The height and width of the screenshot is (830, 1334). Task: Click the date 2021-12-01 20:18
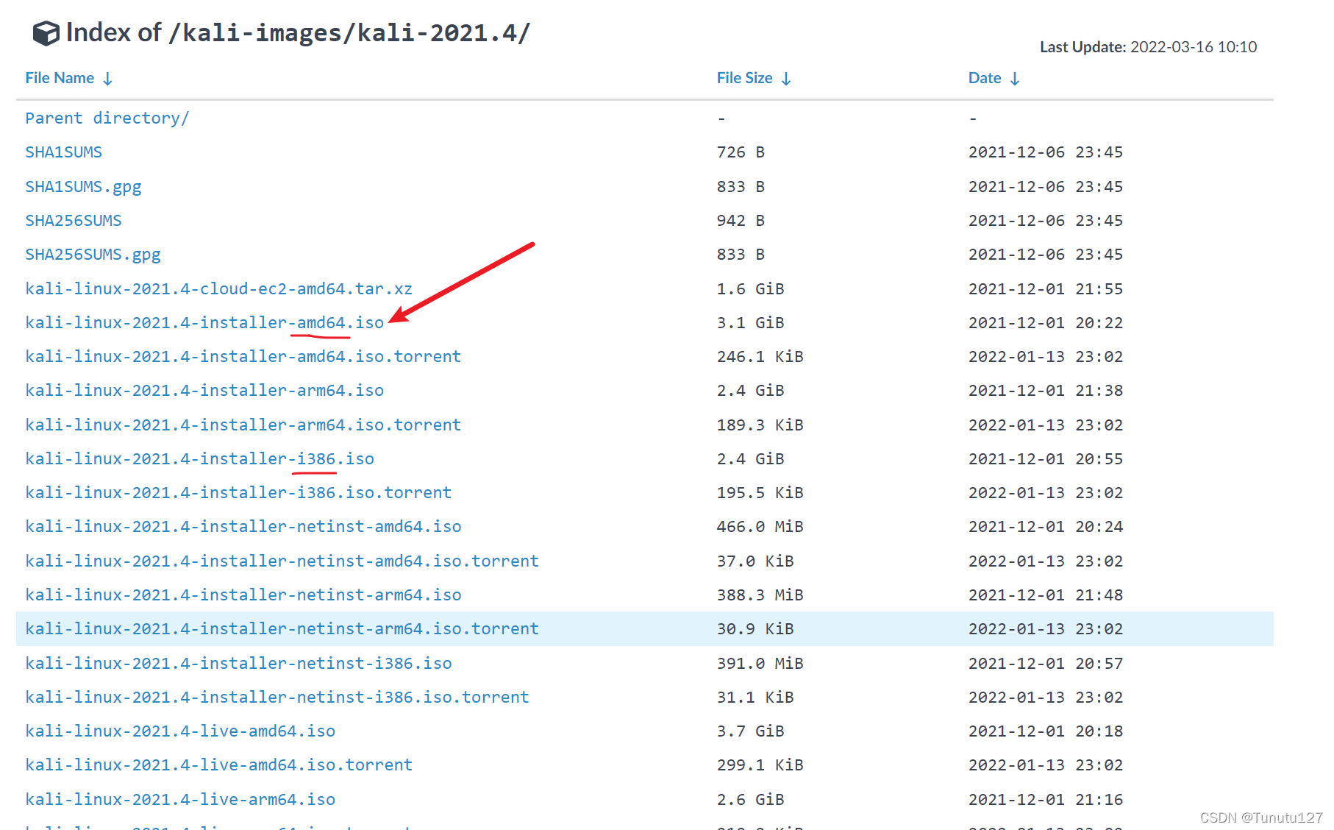[x=1046, y=731]
